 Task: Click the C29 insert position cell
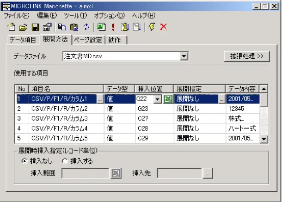pos(154,138)
